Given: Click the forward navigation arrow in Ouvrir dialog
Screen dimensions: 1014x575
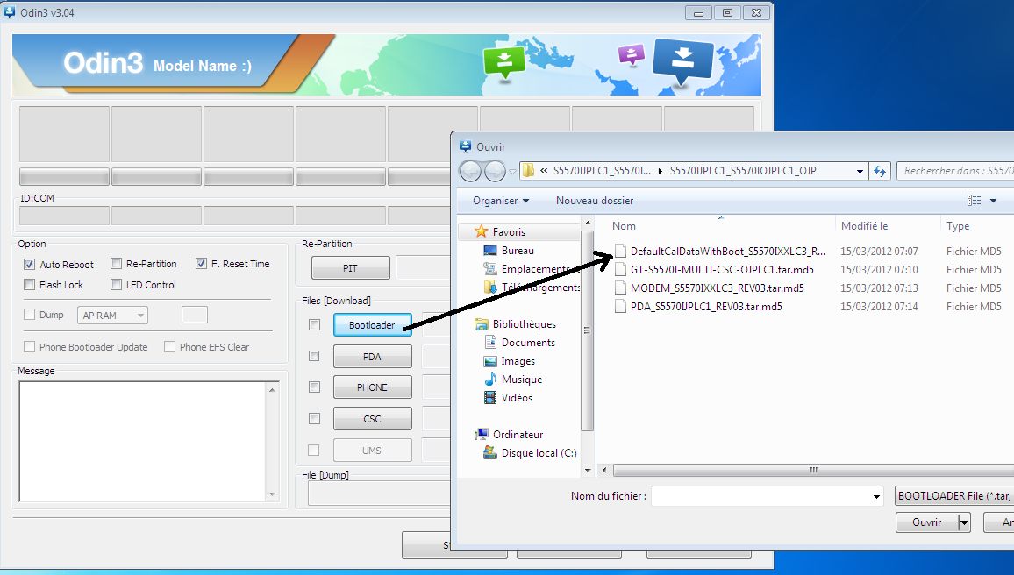Looking at the screenshot, I should (x=495, y=171).
